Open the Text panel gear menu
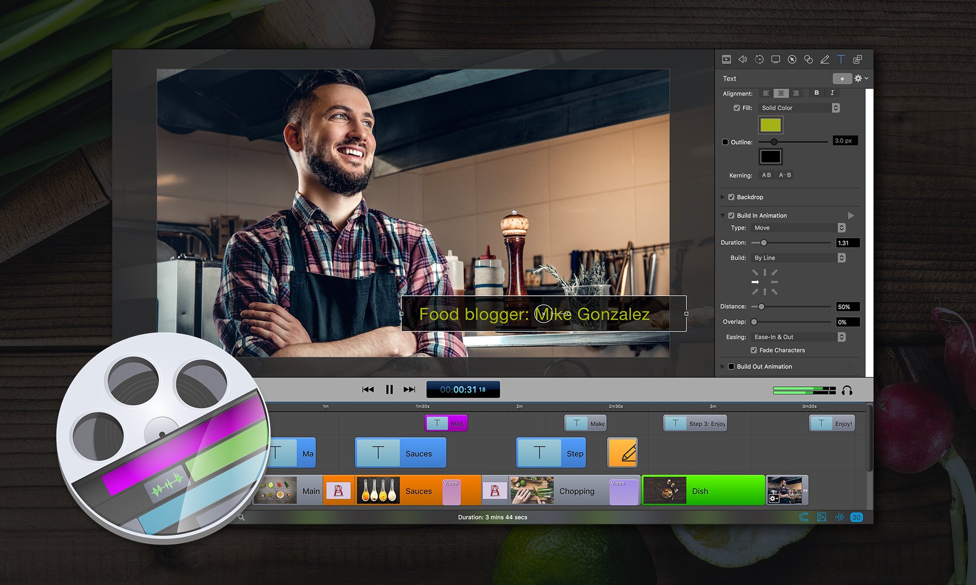The image size is (976, 585). click(859, 79)
